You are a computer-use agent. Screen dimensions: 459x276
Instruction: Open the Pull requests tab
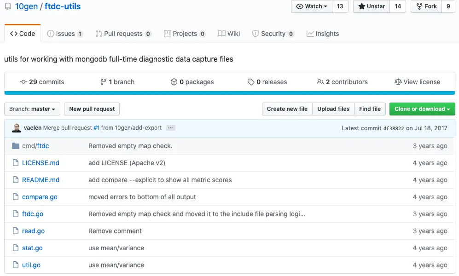pyautogui.click(x=123, y=34)
